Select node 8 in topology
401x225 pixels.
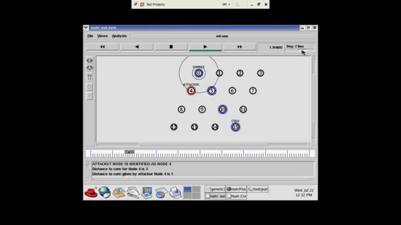(x=181, y=109)
